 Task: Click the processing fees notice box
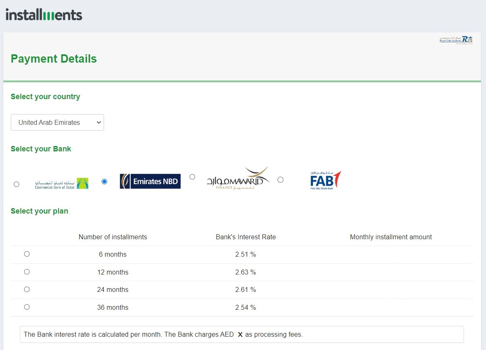pos(242,334)
